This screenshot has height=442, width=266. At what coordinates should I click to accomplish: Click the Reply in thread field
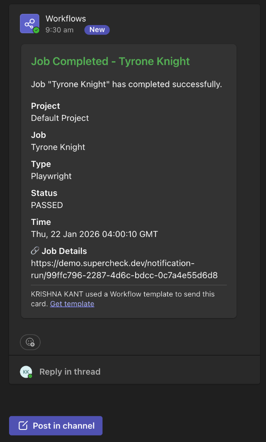point(70,372)
